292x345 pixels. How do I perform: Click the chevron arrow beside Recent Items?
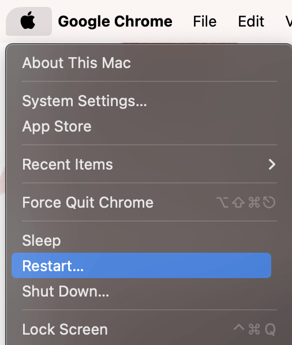tap(272, 164)
